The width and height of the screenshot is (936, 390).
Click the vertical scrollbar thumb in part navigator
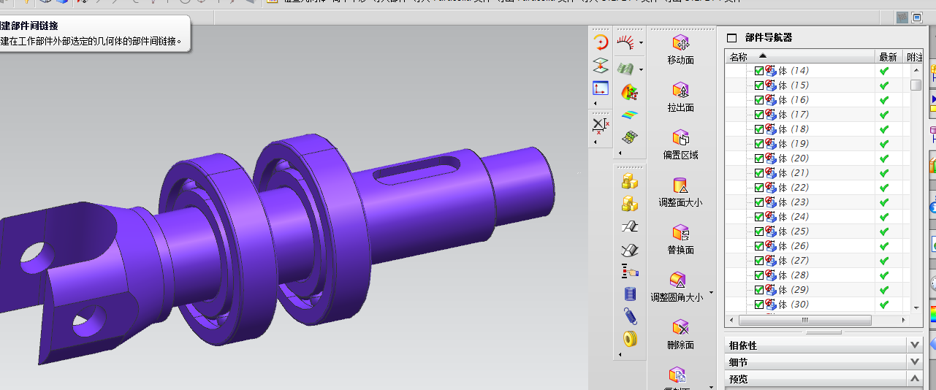tap(916, 85)
